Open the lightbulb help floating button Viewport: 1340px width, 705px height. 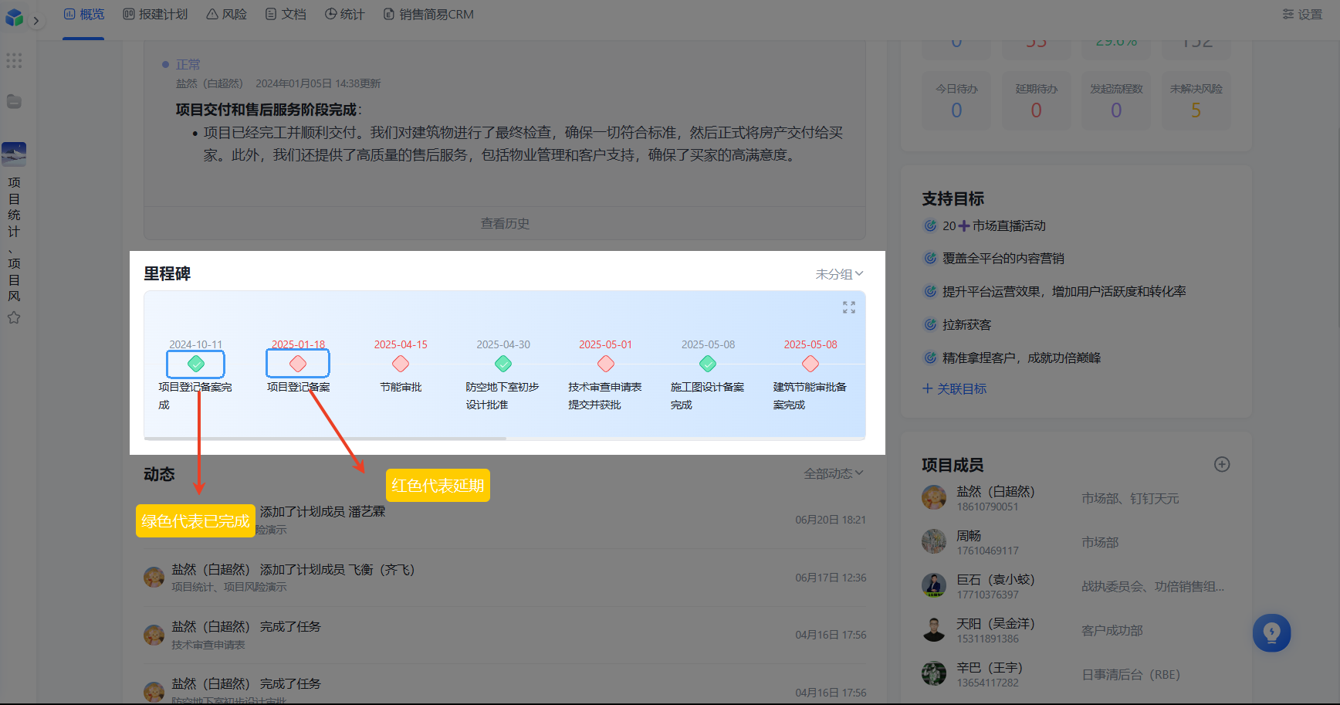point(1271,633)
